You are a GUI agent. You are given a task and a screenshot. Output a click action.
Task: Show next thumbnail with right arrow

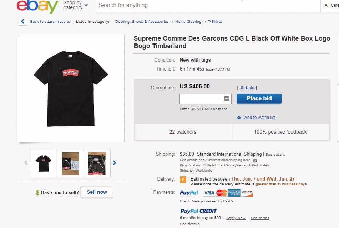pyautogui.click(x=115, y=163)
